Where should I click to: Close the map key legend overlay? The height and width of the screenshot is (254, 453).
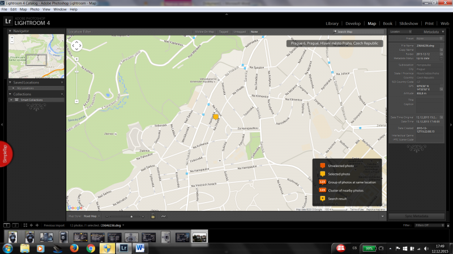[x=378, y=162]
